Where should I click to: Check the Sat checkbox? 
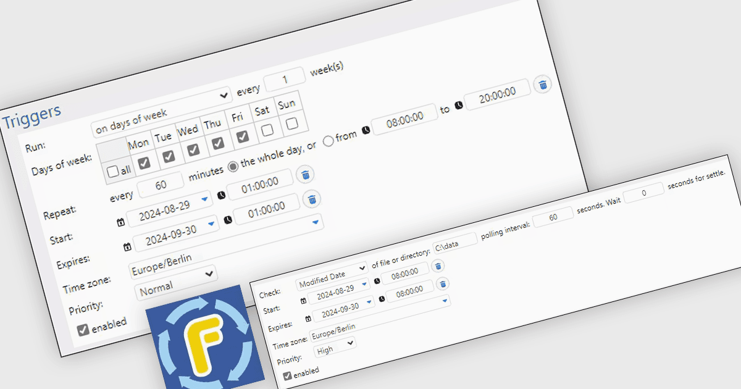[x=267, y=130]
